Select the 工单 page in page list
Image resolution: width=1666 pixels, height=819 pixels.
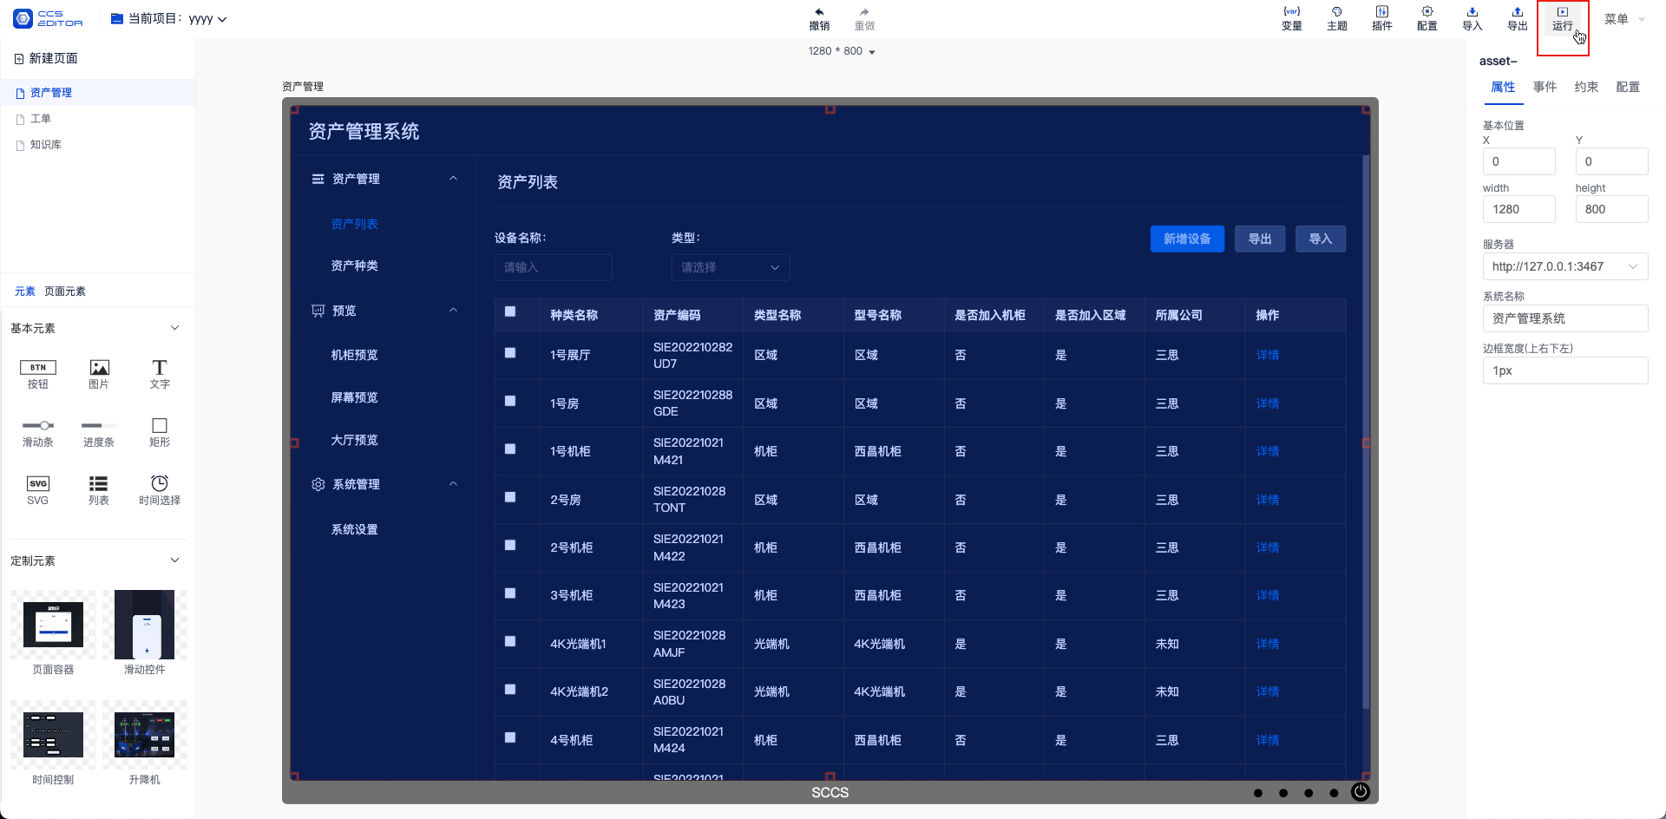(41, 119)
